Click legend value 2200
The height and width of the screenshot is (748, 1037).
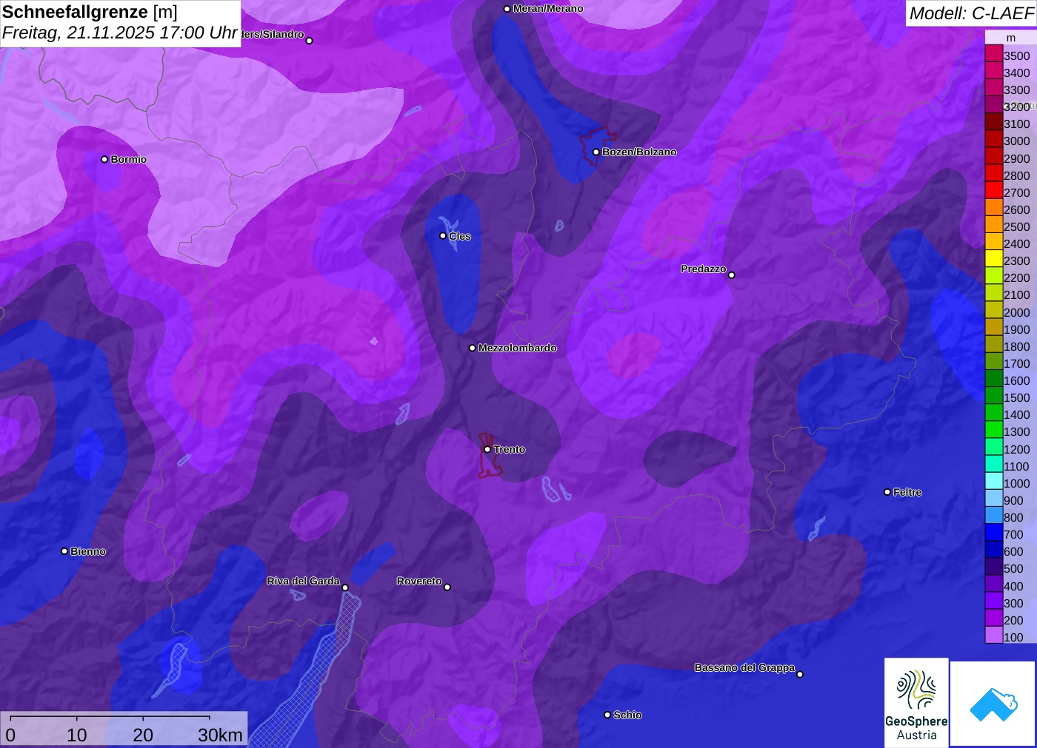tap(1016, 277)
